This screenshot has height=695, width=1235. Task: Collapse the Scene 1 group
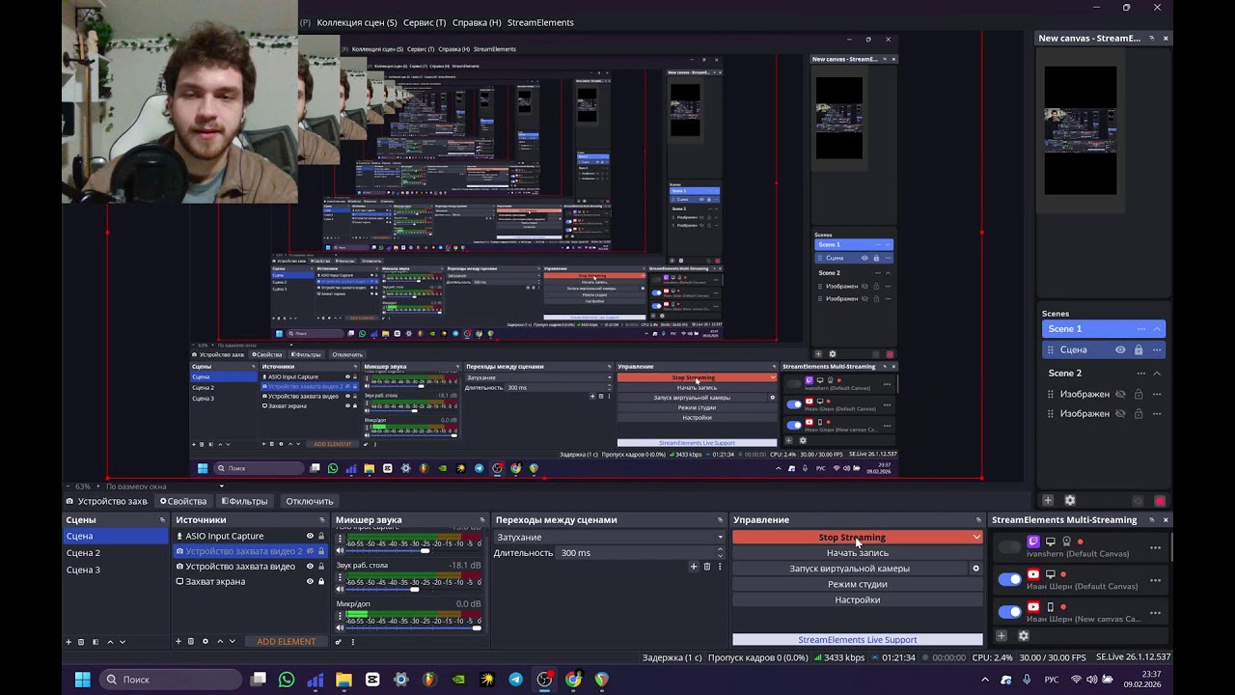click(x=1157, y=329)
